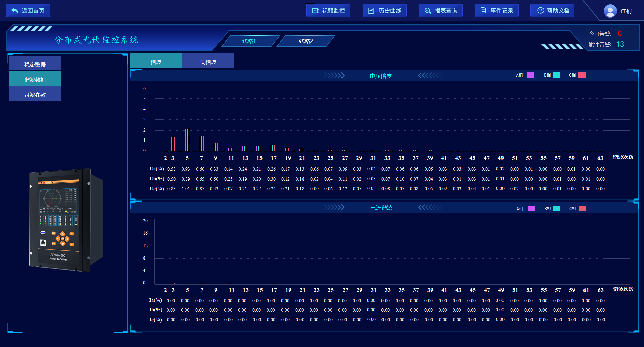Click the 报表查询 magnifier icon
644x347 pixels.
(428, 11)
